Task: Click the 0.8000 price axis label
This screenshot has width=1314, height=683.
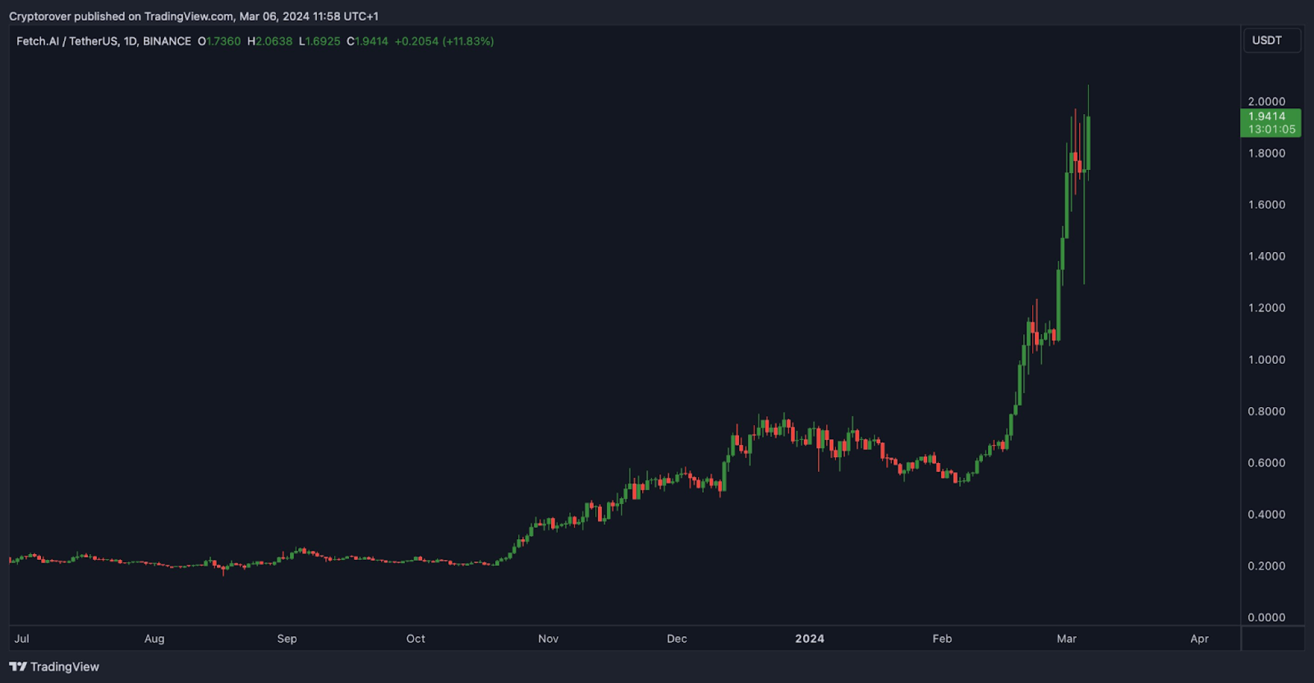Action: 1267,411
